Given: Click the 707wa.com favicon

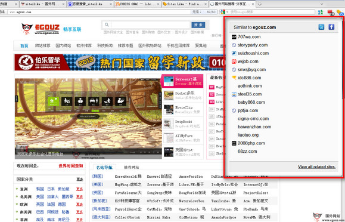Looking at the screenshot, I should [x=234, y=37].
